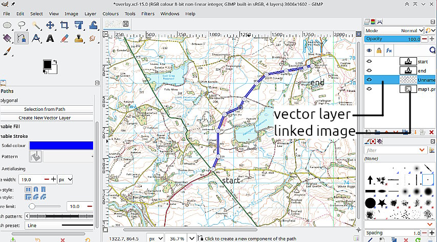This screenshot has height=242, width=437.
Task: Toggle the Antialiasing option
Action: pyautogui.click(x=13, y=169)
